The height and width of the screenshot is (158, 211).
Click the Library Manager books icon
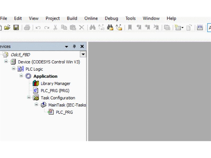click(x=36, y=83)
